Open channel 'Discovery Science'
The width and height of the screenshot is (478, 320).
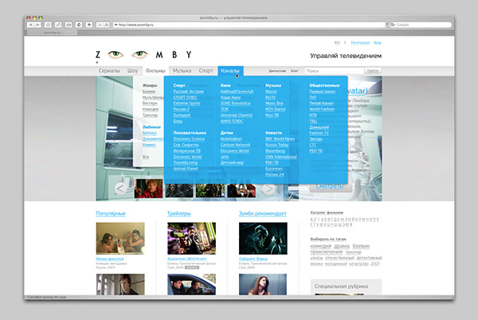[189, 139]
